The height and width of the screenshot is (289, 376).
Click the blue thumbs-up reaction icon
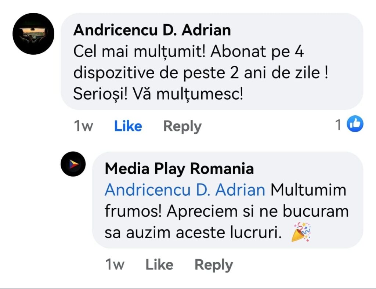[355, 124]
